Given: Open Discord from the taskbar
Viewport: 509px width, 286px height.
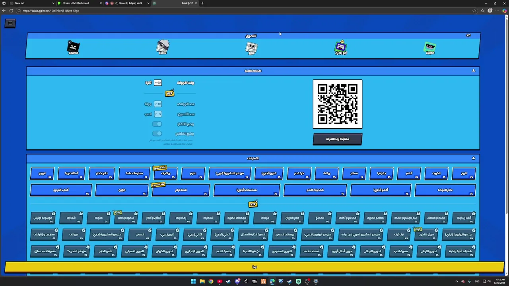Looking at the screenshot, I should (x=237, y=281).
